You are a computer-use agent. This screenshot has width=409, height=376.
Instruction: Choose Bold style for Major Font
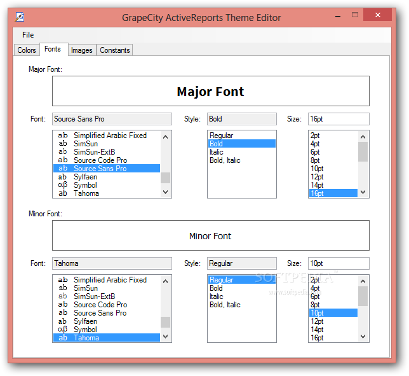tap(242, 143)
